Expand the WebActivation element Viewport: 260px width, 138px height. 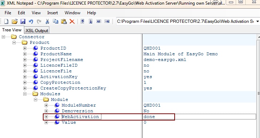coord(46,117)
